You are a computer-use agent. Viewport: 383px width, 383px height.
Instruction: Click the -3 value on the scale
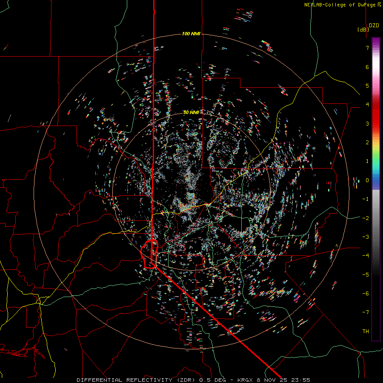[x=366, y=237]
